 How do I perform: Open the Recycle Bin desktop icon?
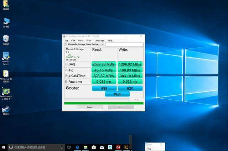(6, 40)
